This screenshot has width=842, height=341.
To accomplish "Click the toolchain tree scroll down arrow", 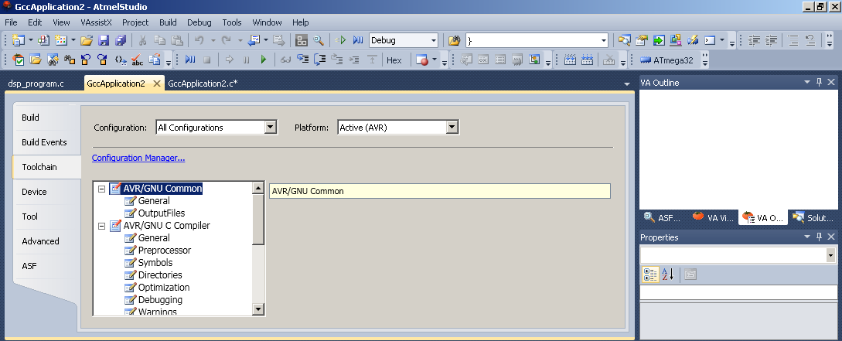I will point(258,309).
